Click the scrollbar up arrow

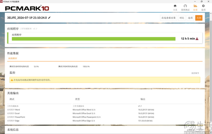point(211,13)
